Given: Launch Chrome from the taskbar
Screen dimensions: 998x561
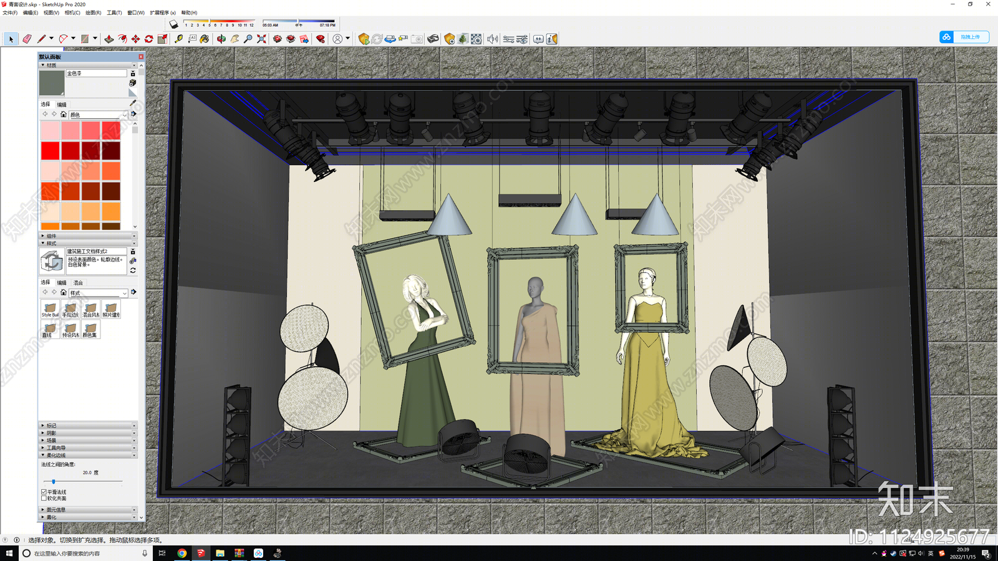Looking at the screenshot, I should coord(182,553).
